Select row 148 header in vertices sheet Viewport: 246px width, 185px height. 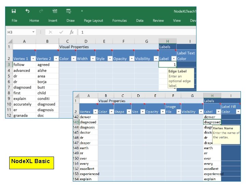point(76,148)
